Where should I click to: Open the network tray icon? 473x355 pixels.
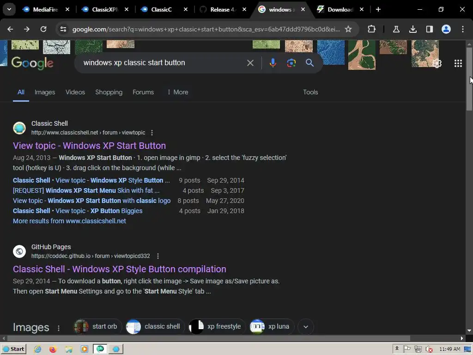coord(418,349)
